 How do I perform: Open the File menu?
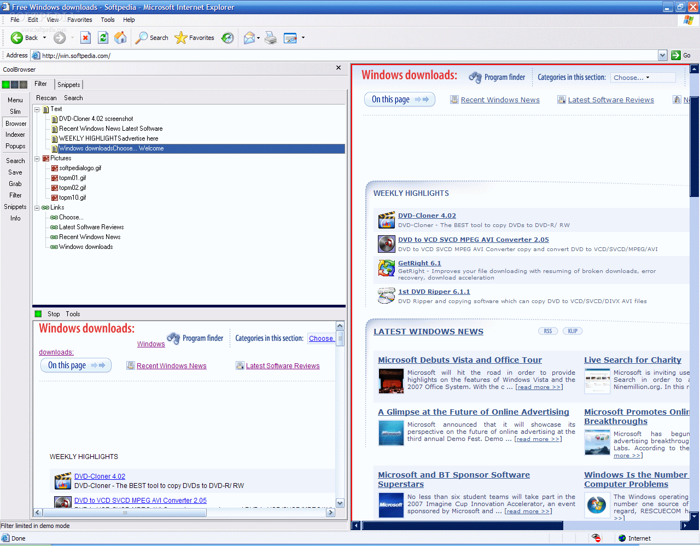pyautogui.click(x=15, y=20)
